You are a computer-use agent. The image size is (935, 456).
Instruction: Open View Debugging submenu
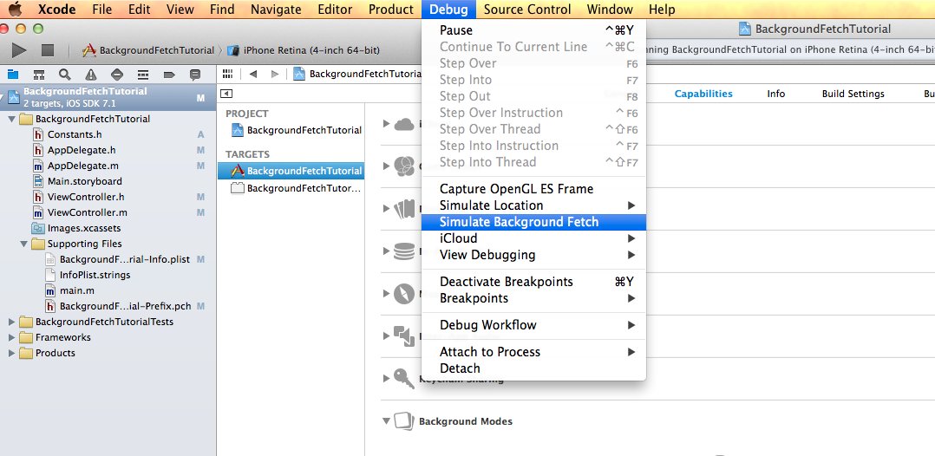coord(533,255)
